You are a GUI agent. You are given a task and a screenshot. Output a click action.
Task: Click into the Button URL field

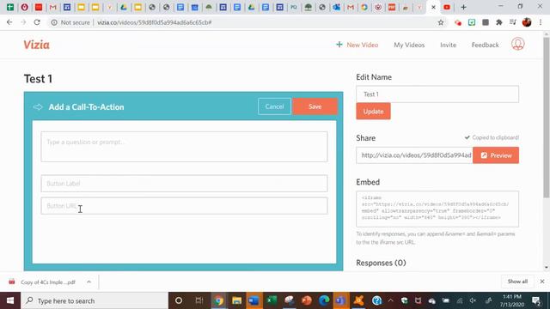[184, 206]
